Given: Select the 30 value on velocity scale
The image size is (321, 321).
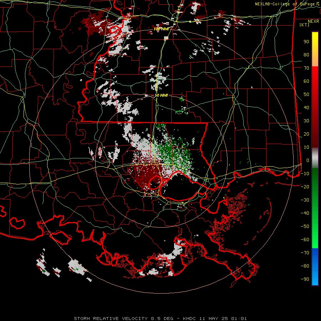Looking at the screenshot, I should point(306,121).
